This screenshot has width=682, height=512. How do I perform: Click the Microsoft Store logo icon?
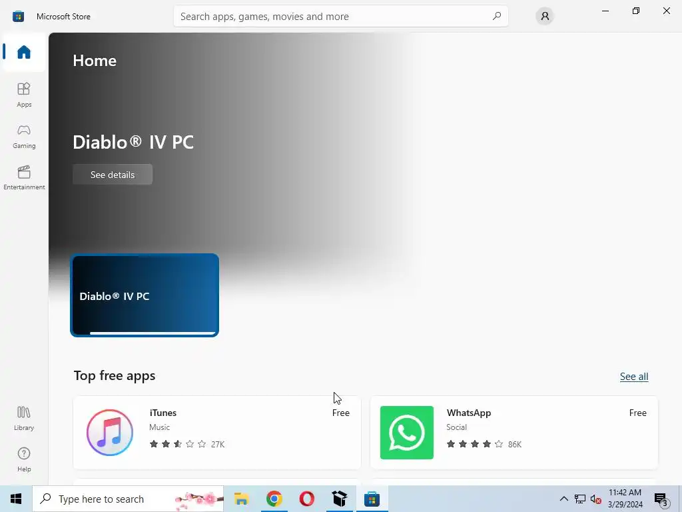click(18, 17)
